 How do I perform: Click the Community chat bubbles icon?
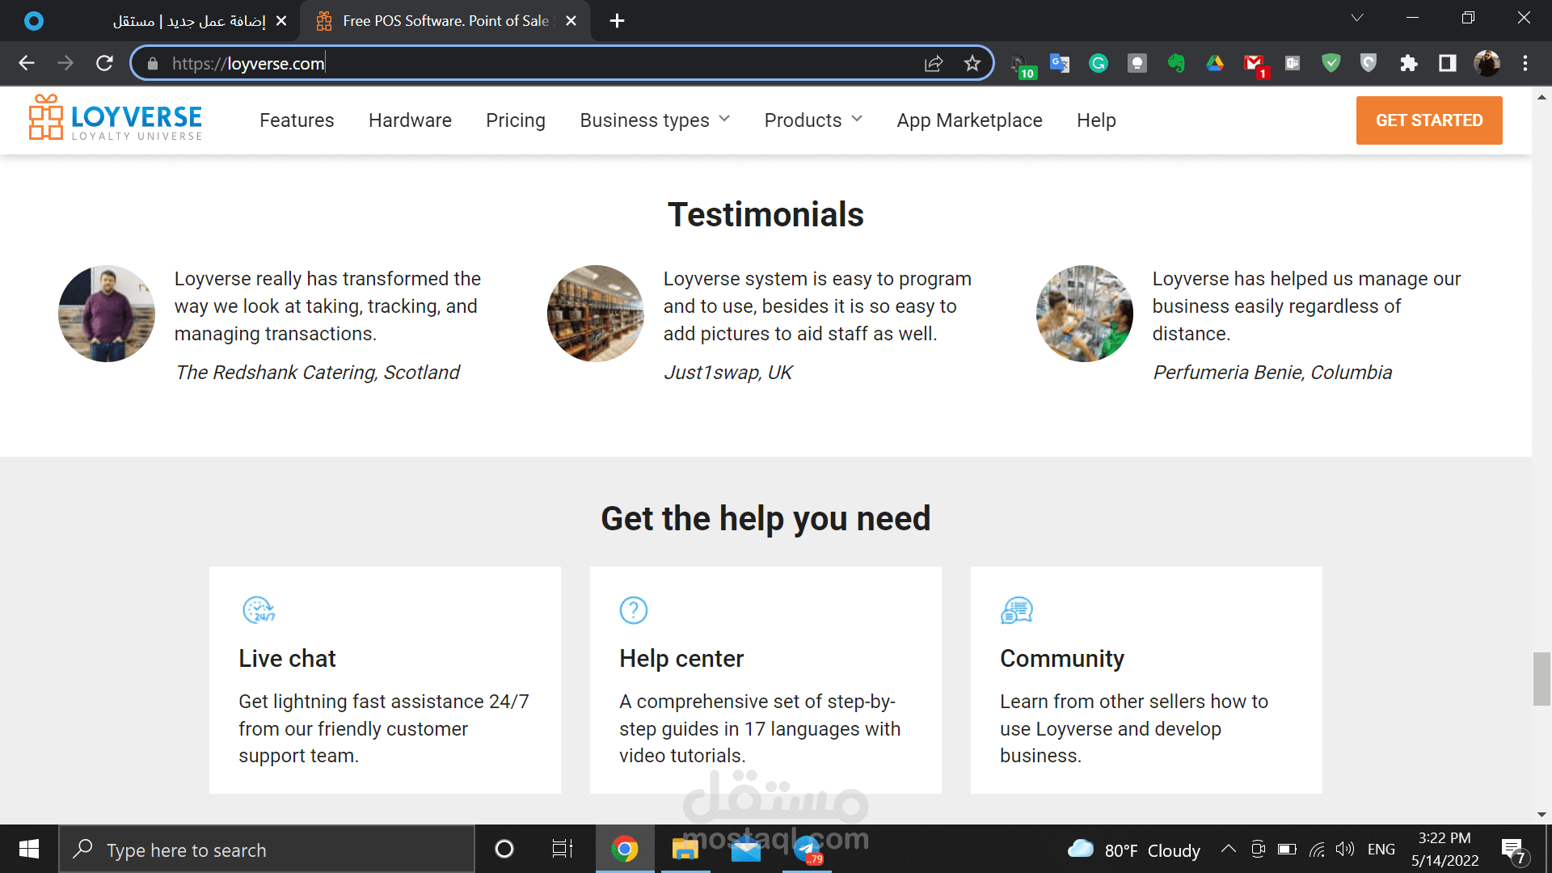1016,610
